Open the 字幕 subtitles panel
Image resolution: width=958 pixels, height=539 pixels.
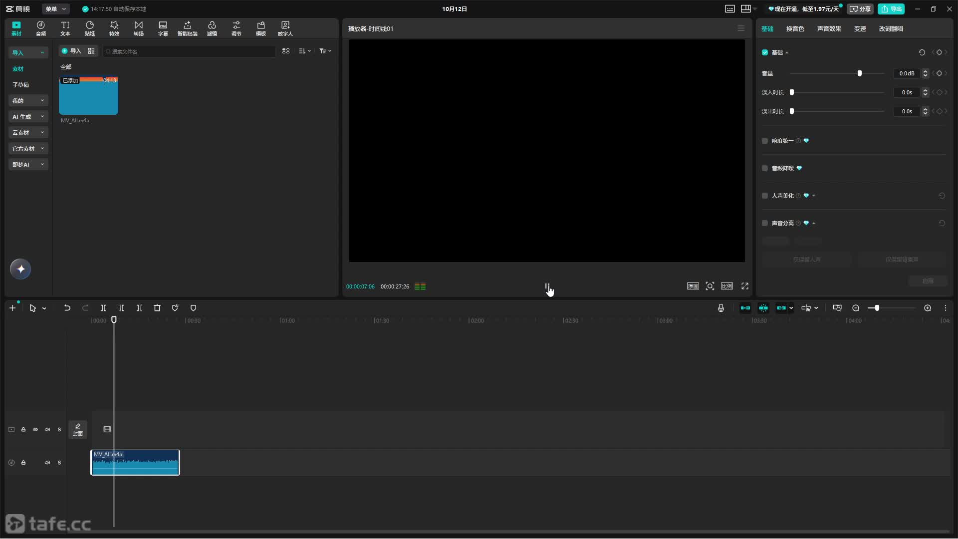click(163, 28)
